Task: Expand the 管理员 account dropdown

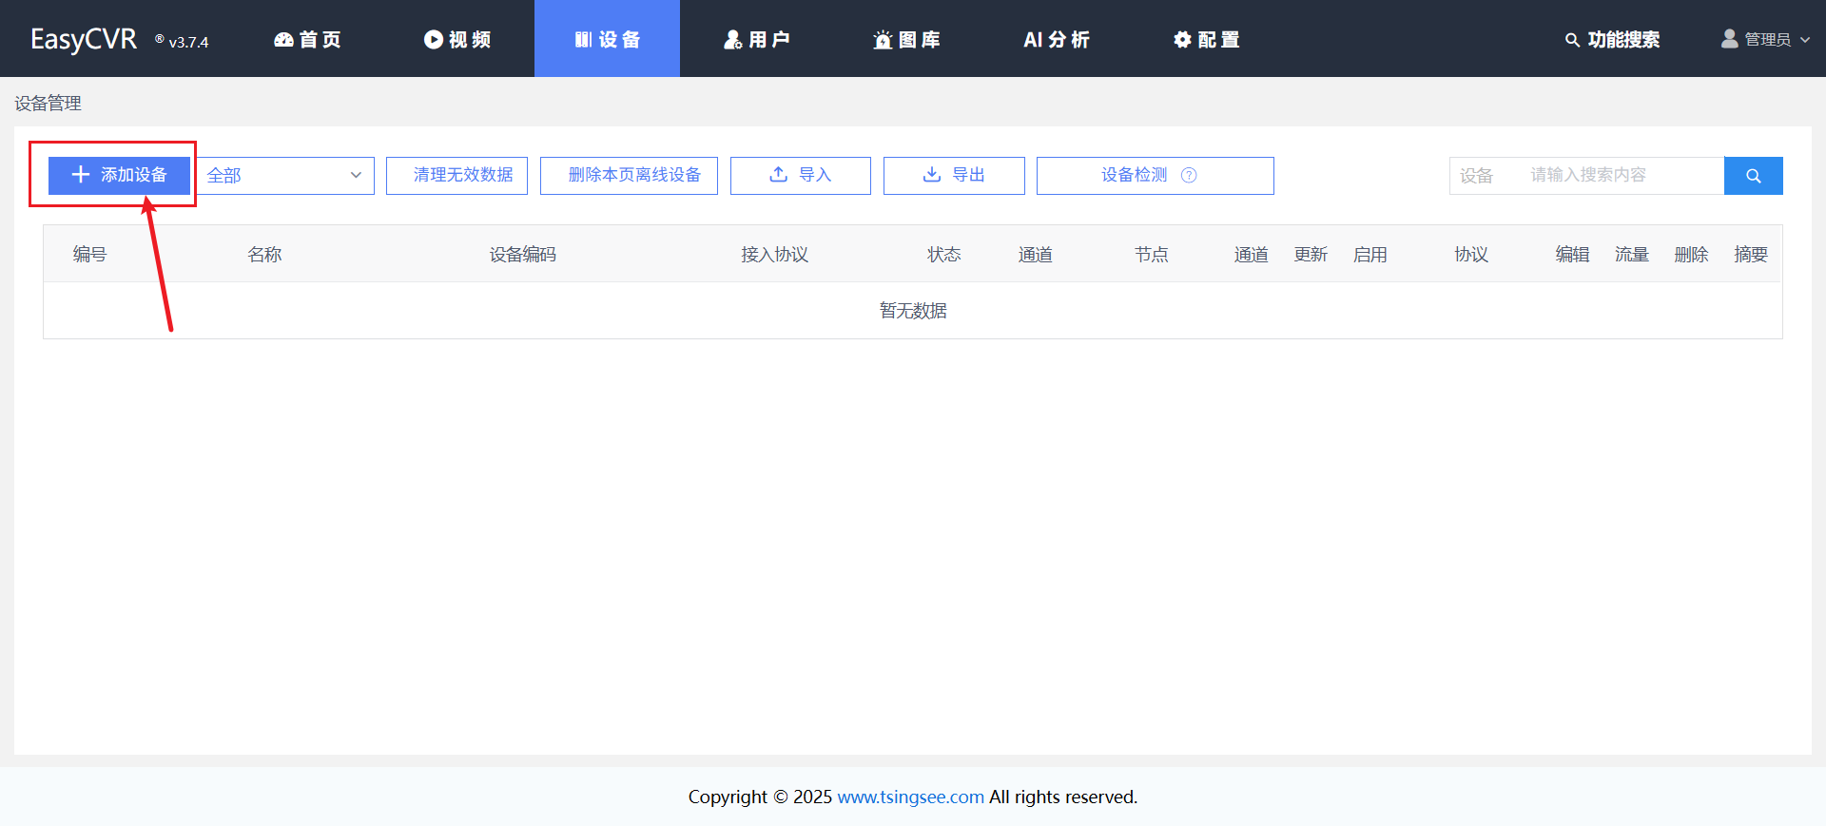Action: click(1766, 39)
